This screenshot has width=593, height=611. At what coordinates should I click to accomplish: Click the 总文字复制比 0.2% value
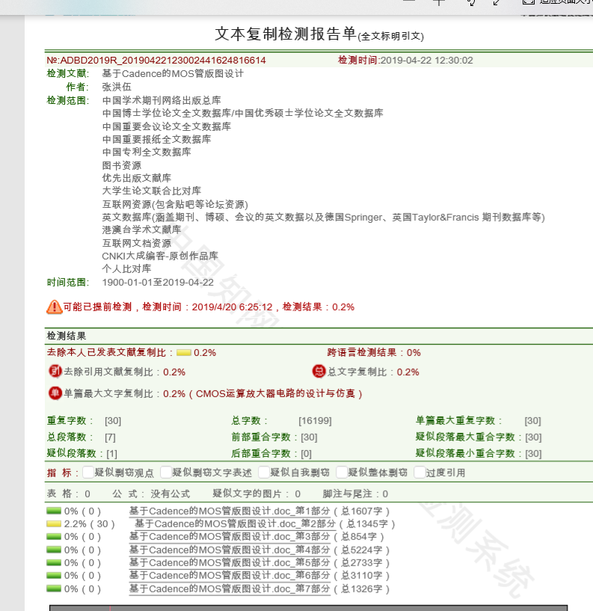pos(408,372)
